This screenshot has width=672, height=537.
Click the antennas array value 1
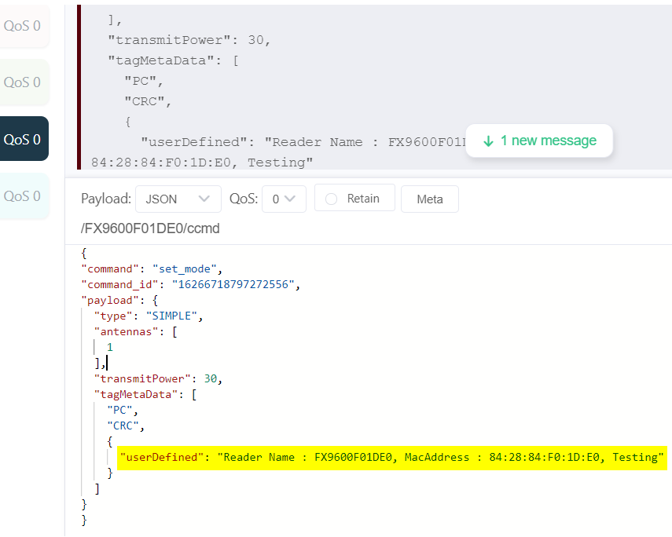point(109,347)
